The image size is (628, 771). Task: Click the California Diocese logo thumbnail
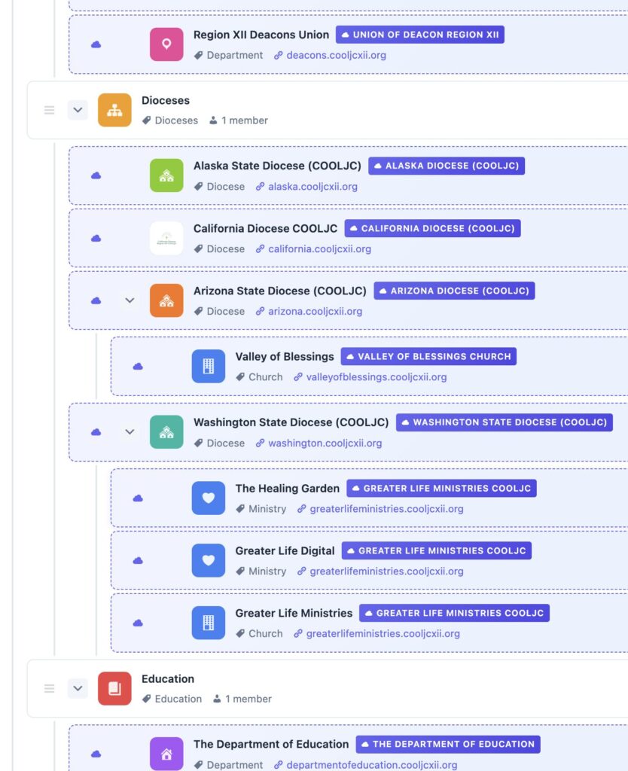[x=166, y=238]
